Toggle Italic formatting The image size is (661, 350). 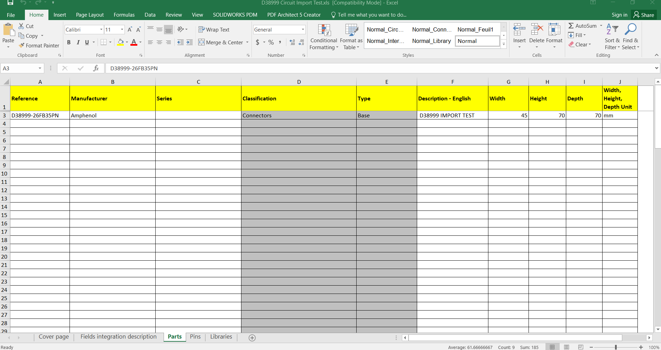click(78, 42)
